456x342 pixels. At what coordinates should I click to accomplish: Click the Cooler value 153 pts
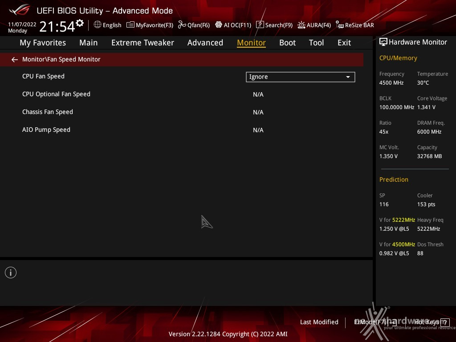(x=426, y=204)
